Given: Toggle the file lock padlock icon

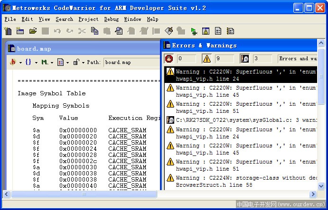Looking at the screenshot, I should (76, 62).
